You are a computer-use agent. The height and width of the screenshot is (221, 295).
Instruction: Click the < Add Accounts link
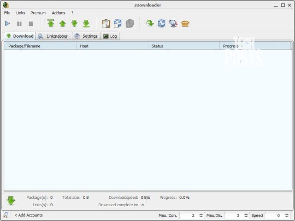pyautogui.click(x=29, y=215)
